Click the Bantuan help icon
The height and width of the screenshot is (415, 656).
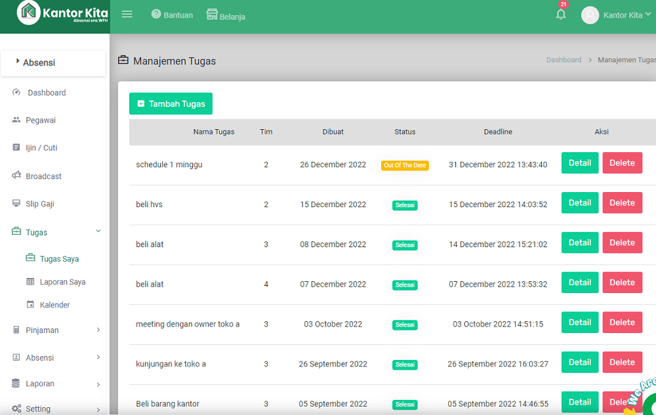(156, 14)
